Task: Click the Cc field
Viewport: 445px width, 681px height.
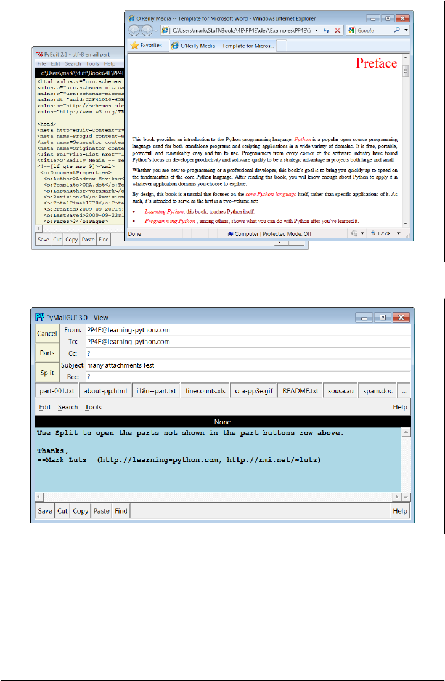Action: pos(248,353)
